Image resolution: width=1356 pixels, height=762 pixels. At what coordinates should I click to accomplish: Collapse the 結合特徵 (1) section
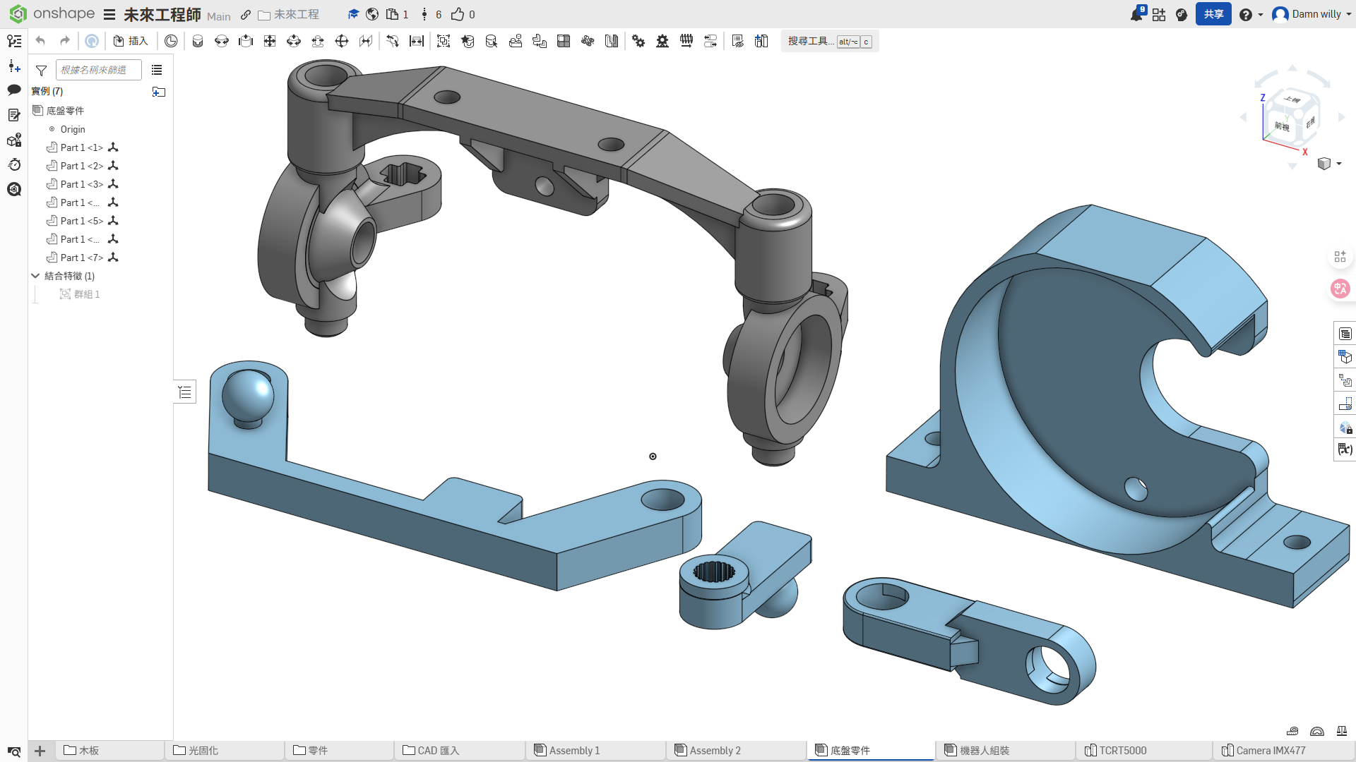click(35, 276)
